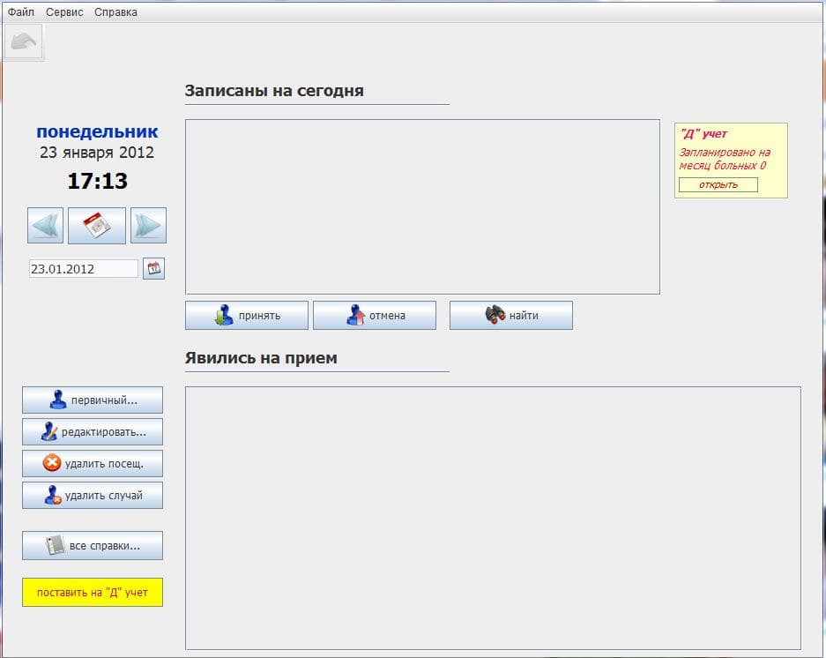Screen dimensions: 826x658
Task: Click the today calendar icon button
Action: pyautogui.click(x=97, y=226)
